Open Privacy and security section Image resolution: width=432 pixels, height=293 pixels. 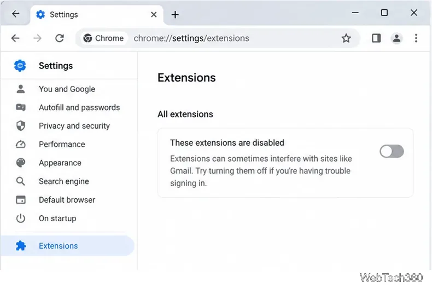pyautogui.click(x=69, y=126)
